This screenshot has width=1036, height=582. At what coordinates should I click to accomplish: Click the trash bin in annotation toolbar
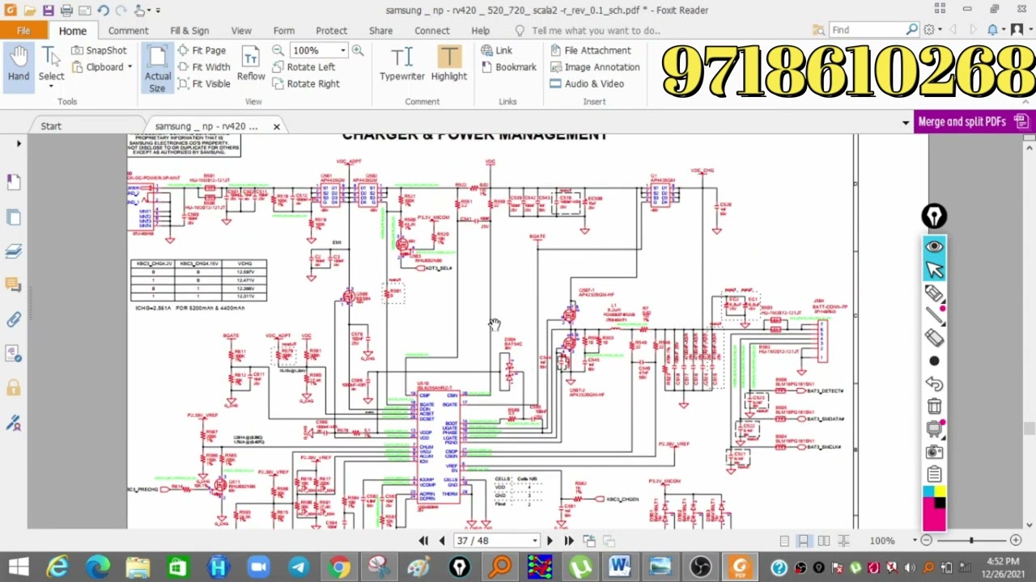[934, 406]
